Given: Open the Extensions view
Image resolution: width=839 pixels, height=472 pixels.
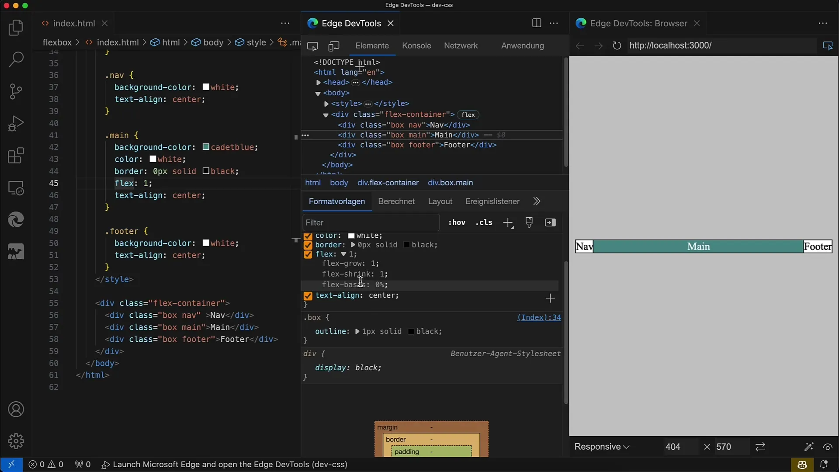Looking at the screenshot, I should tap(16, 156).
